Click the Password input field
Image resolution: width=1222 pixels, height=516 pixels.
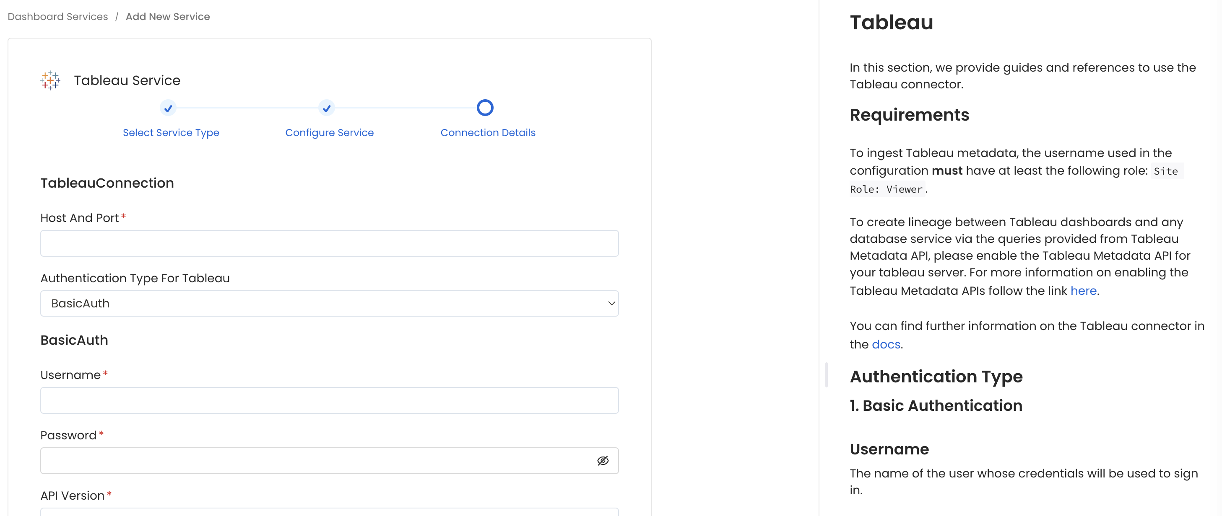point(313,460)
